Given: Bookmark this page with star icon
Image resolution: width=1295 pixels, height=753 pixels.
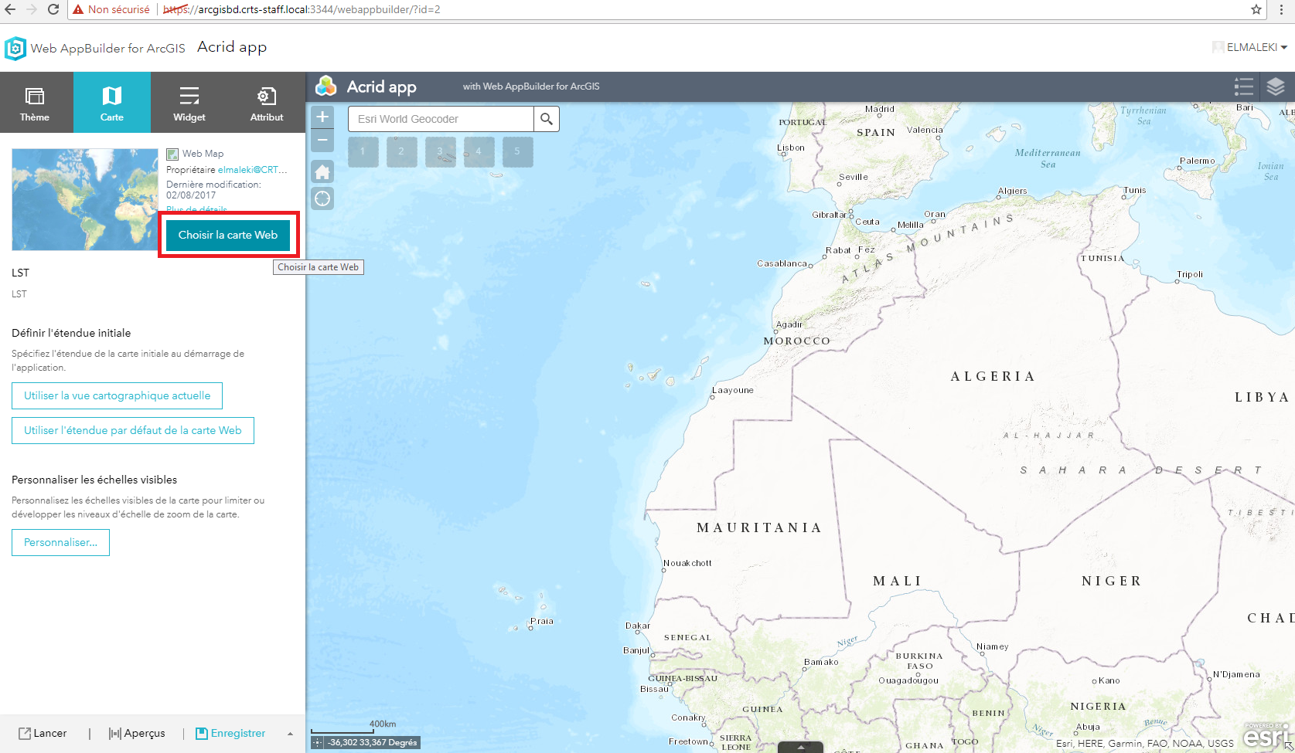Looking at the screenshot, I should [x=1256, y=9].
